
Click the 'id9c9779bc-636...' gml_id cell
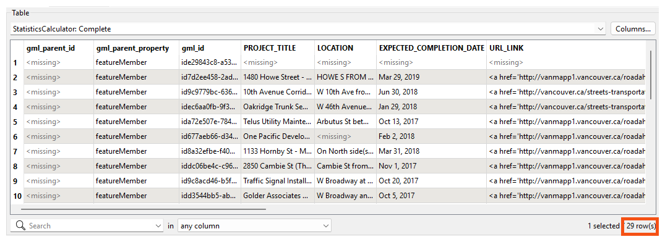[x=210, y=92]
